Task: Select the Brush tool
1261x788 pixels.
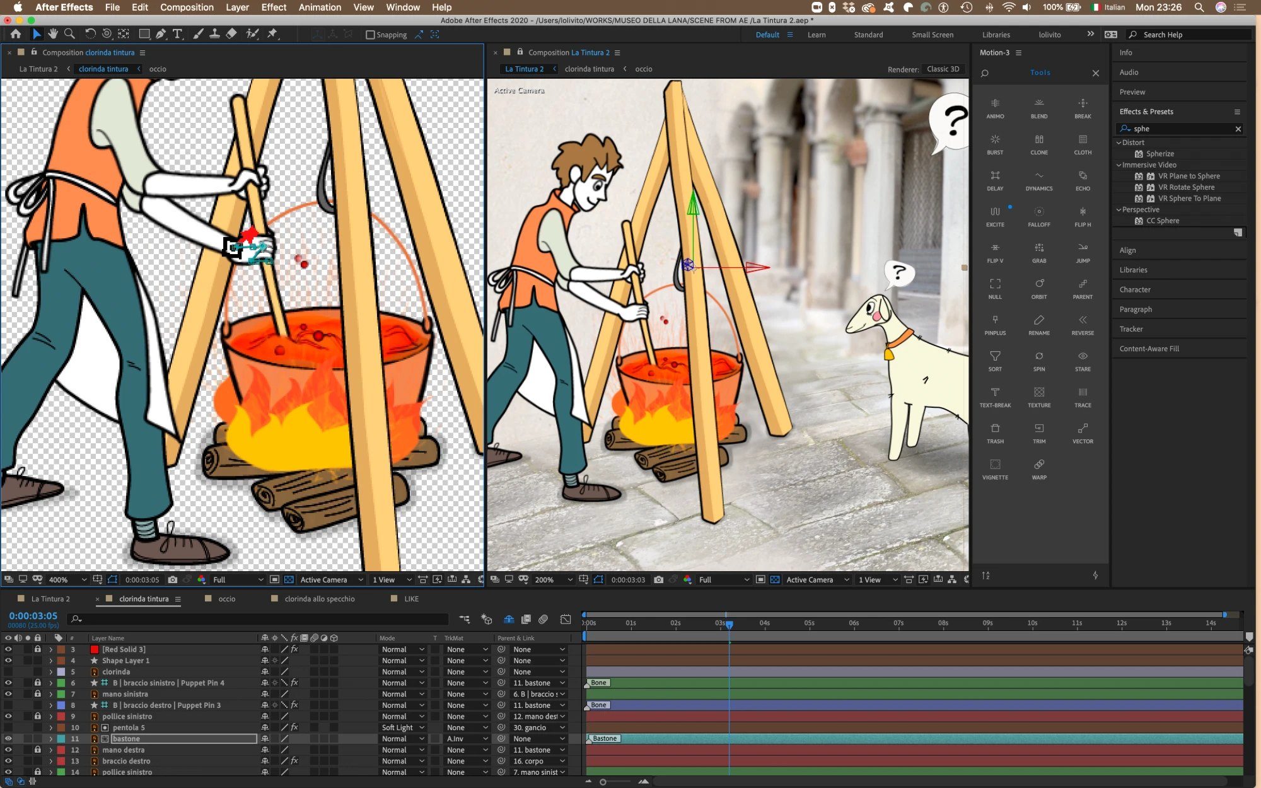Action: (x=198, y=34)
